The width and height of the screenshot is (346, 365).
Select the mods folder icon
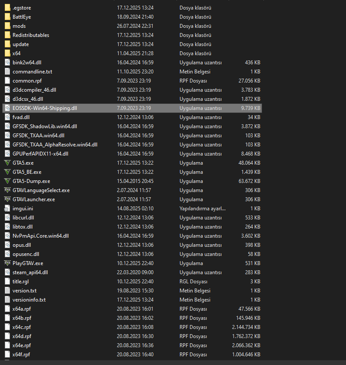(7, 26)
